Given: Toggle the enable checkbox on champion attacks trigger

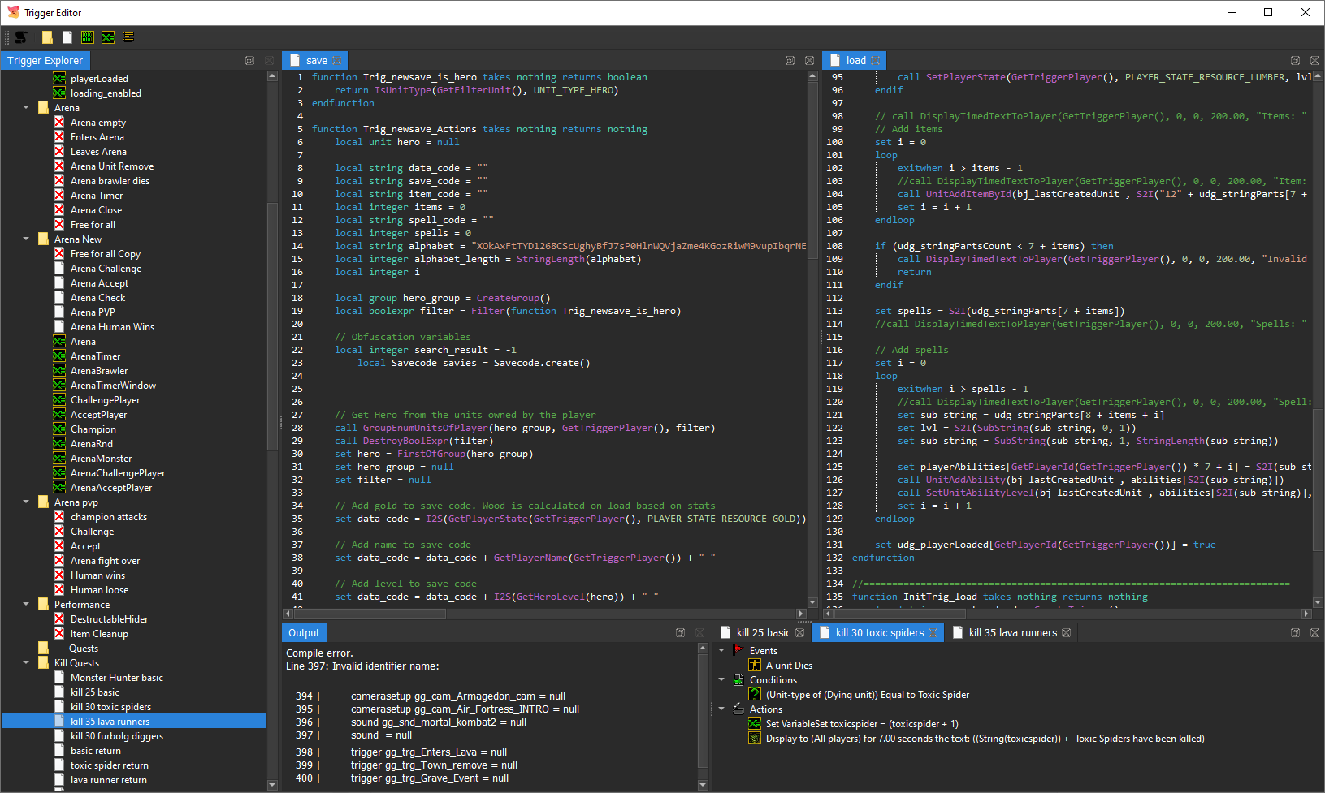Looking at the screenshot, I should [59, 516].
